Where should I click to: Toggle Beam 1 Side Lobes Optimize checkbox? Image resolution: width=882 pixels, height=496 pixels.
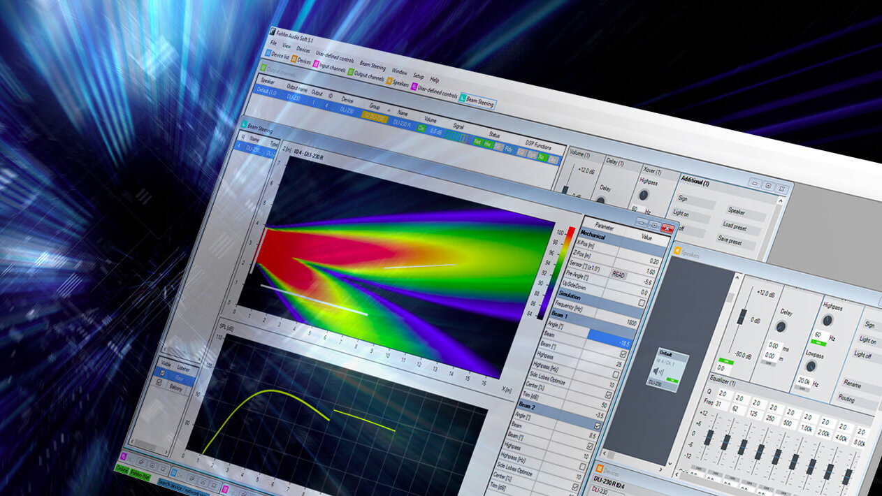pyautogui.click(x=608, y=395)
